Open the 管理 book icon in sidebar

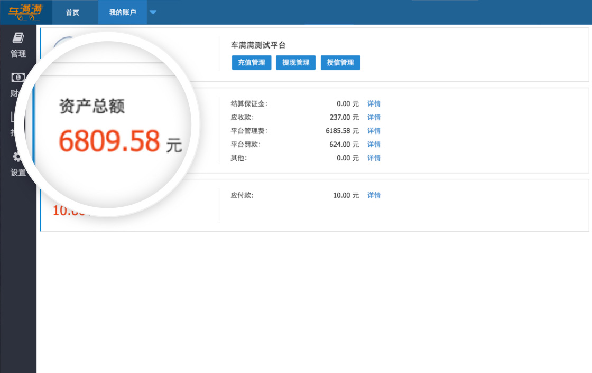tap(18, 38)
